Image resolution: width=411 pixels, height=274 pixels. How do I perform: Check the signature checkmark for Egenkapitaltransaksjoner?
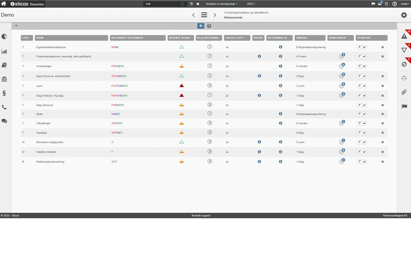point(364,47)
